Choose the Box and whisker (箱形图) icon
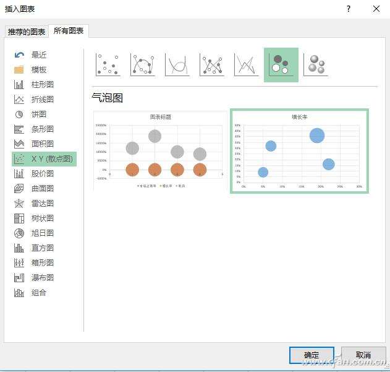390x372 pixels. 19,263
